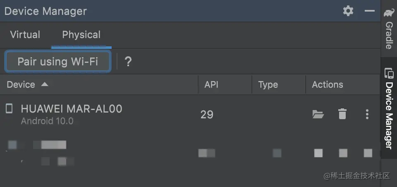
Task: Switch to the Virtual tab
Action: 25,35
